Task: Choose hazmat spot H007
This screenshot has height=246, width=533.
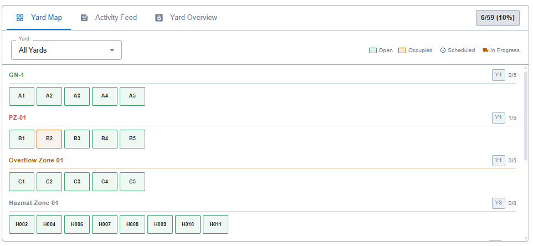Action: (x=105, y=224)
